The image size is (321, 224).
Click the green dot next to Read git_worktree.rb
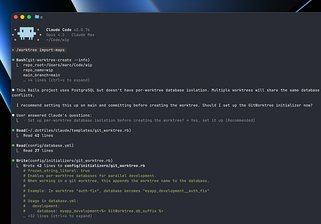click(13, 130)
